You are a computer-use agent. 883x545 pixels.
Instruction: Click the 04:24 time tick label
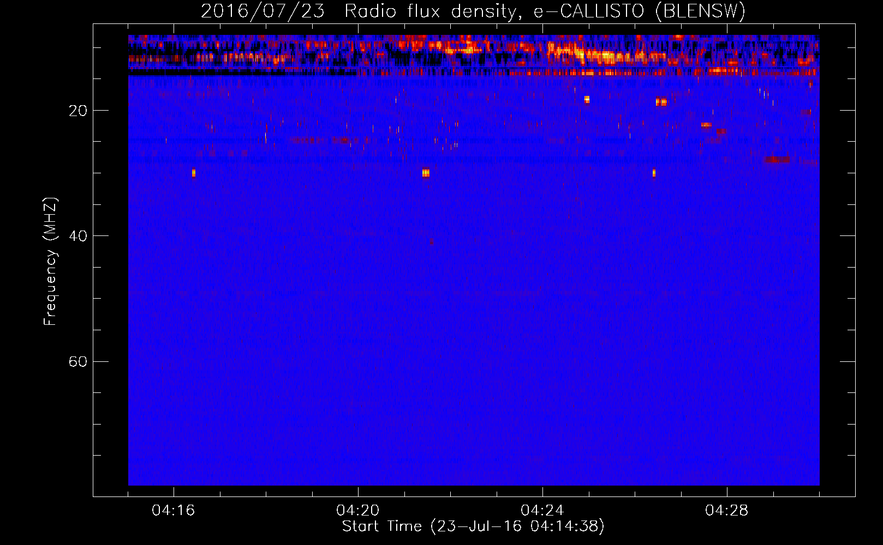(x=542, y=511)
